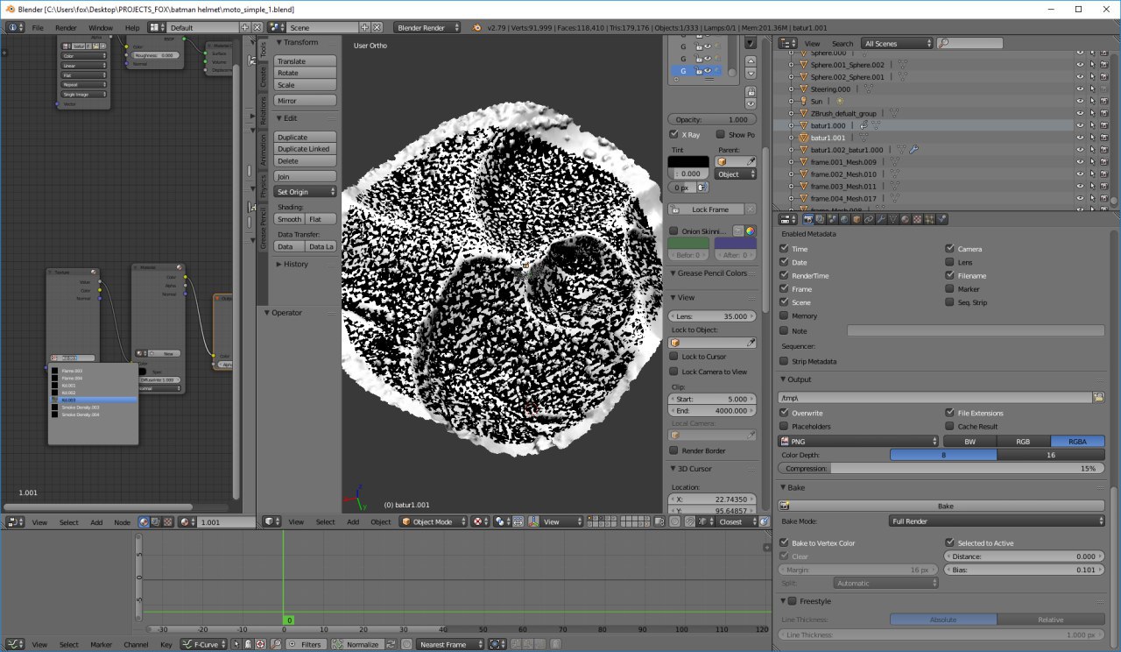This screenshot has width=1121, height=652.
Task: Open the Material properties tab
Action: [x=906, y=219]
